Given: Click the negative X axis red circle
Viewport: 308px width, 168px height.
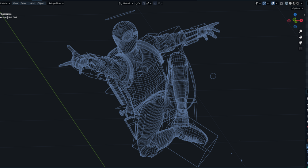Looking at the screenshot, I should (289, 21).
